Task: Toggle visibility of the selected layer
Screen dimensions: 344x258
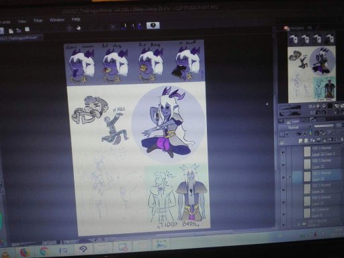Action: pos(284,177)
